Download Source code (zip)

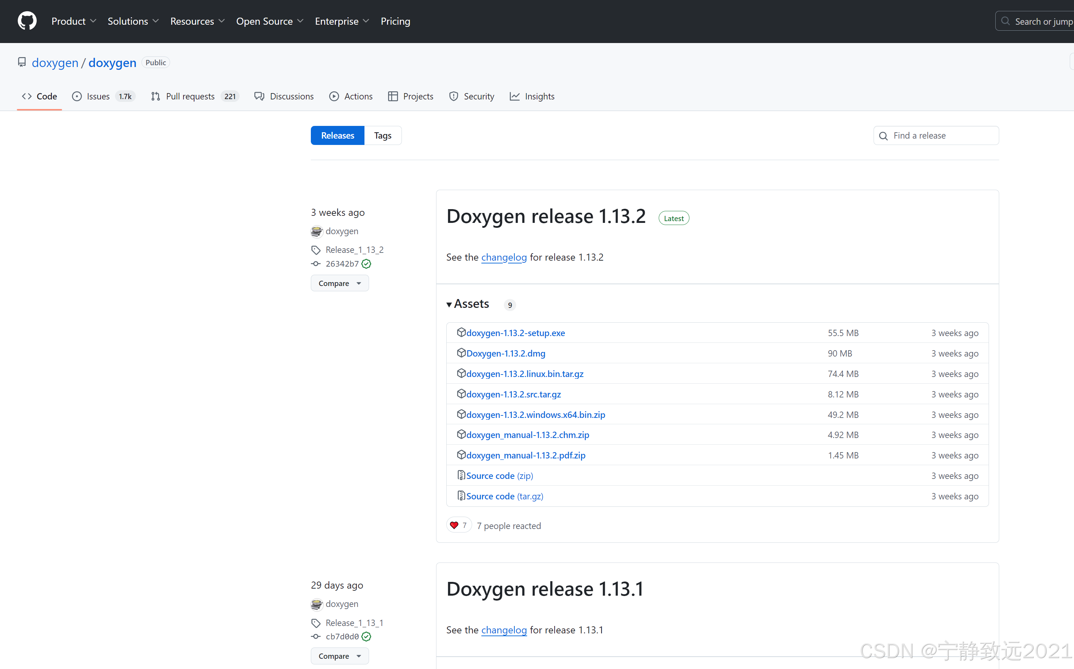pos(500,476)
